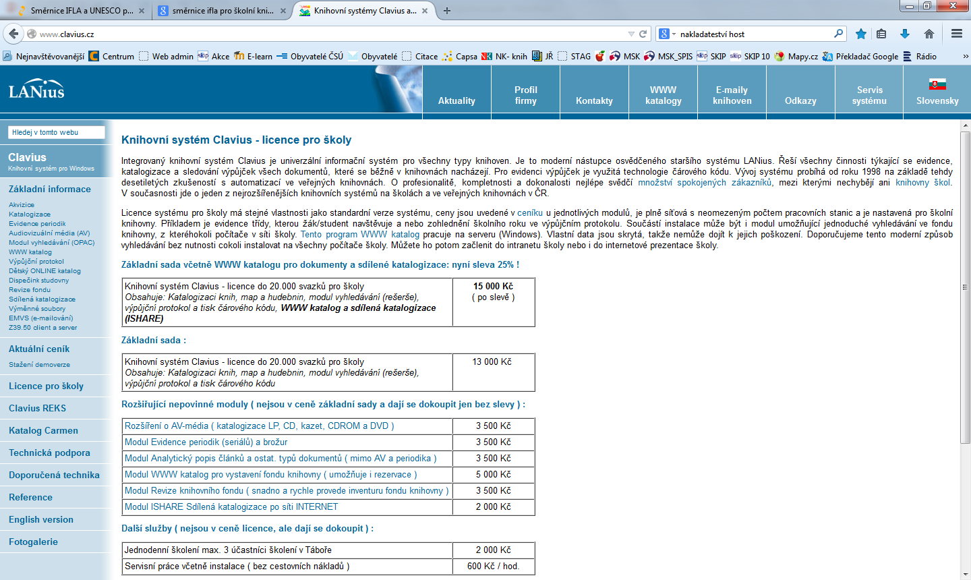Click the browser back arrow button
Image resolution: width=971 pixels, height=580 pixels.
point(13,34)
